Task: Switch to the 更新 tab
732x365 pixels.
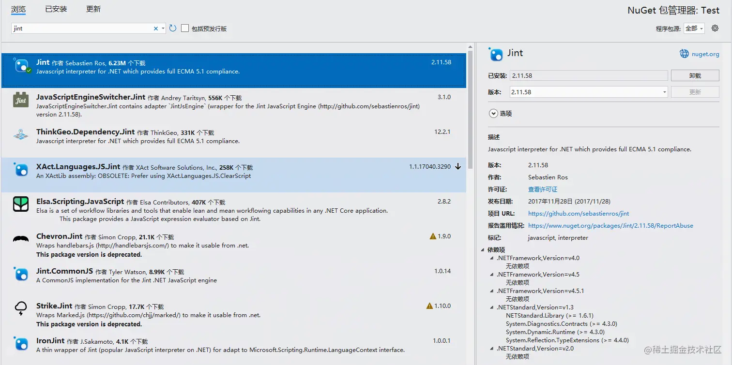Action: click(93, 9)
